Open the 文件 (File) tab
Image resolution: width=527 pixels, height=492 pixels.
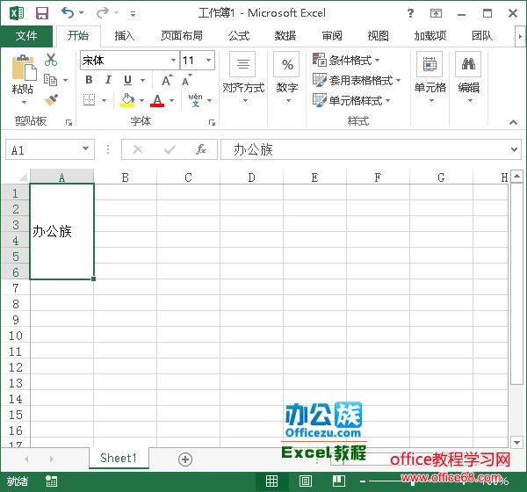[x=26, y=36]
